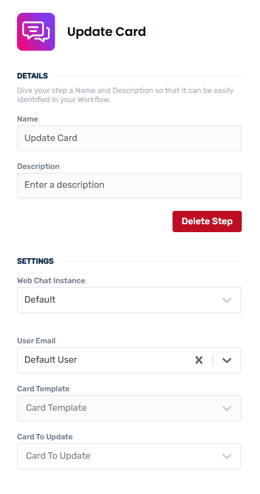
Task: Expand the Card Template placeholder dropdown
Action: pos(129,408)
